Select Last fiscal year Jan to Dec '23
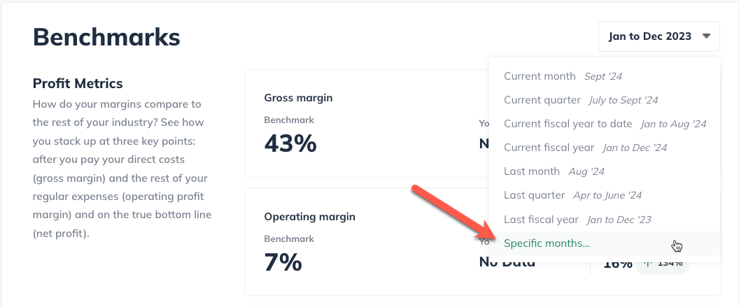 coord(604,220)
